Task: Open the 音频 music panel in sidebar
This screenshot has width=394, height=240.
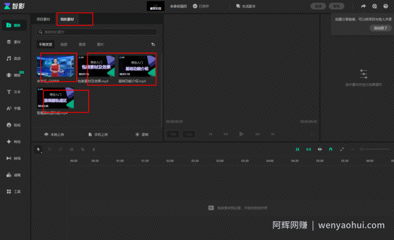Action: tap(14, 59)
